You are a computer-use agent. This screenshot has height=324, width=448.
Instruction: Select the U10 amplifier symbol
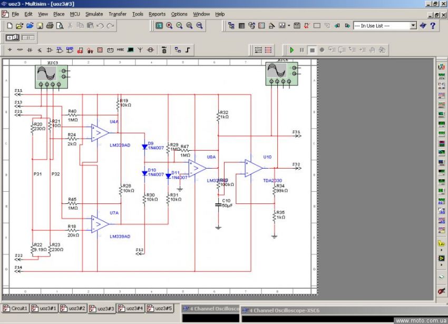(254, 168)
